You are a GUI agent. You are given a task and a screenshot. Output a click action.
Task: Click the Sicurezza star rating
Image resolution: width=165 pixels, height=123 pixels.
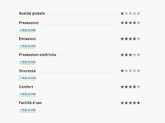[130, 71]
